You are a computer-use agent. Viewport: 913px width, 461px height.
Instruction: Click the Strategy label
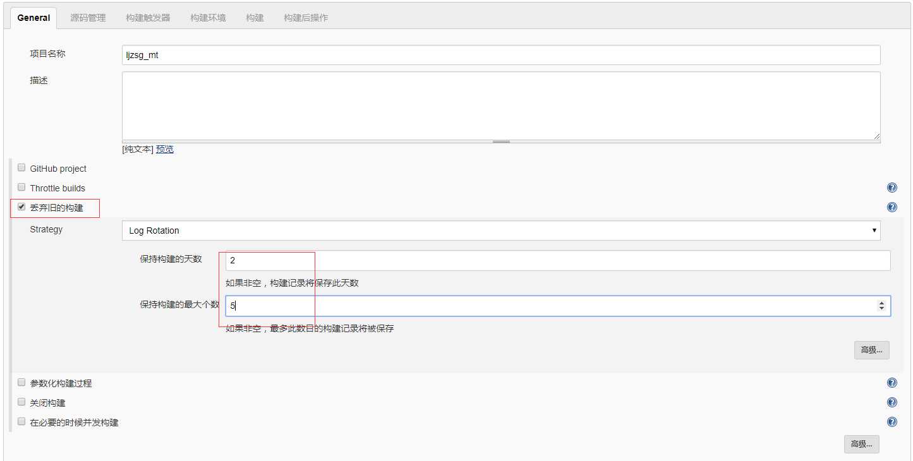pos(46,229)
